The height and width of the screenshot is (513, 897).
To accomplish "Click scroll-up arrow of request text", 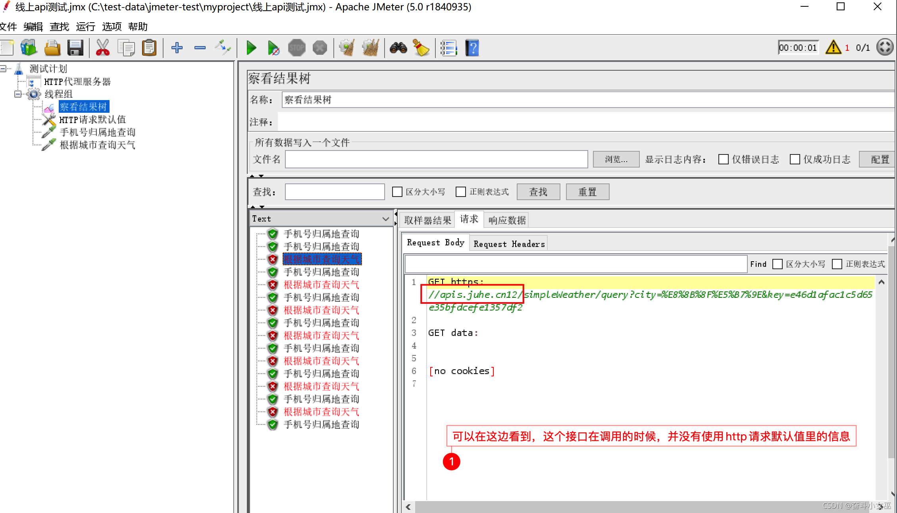I will (x=881, y=282).
